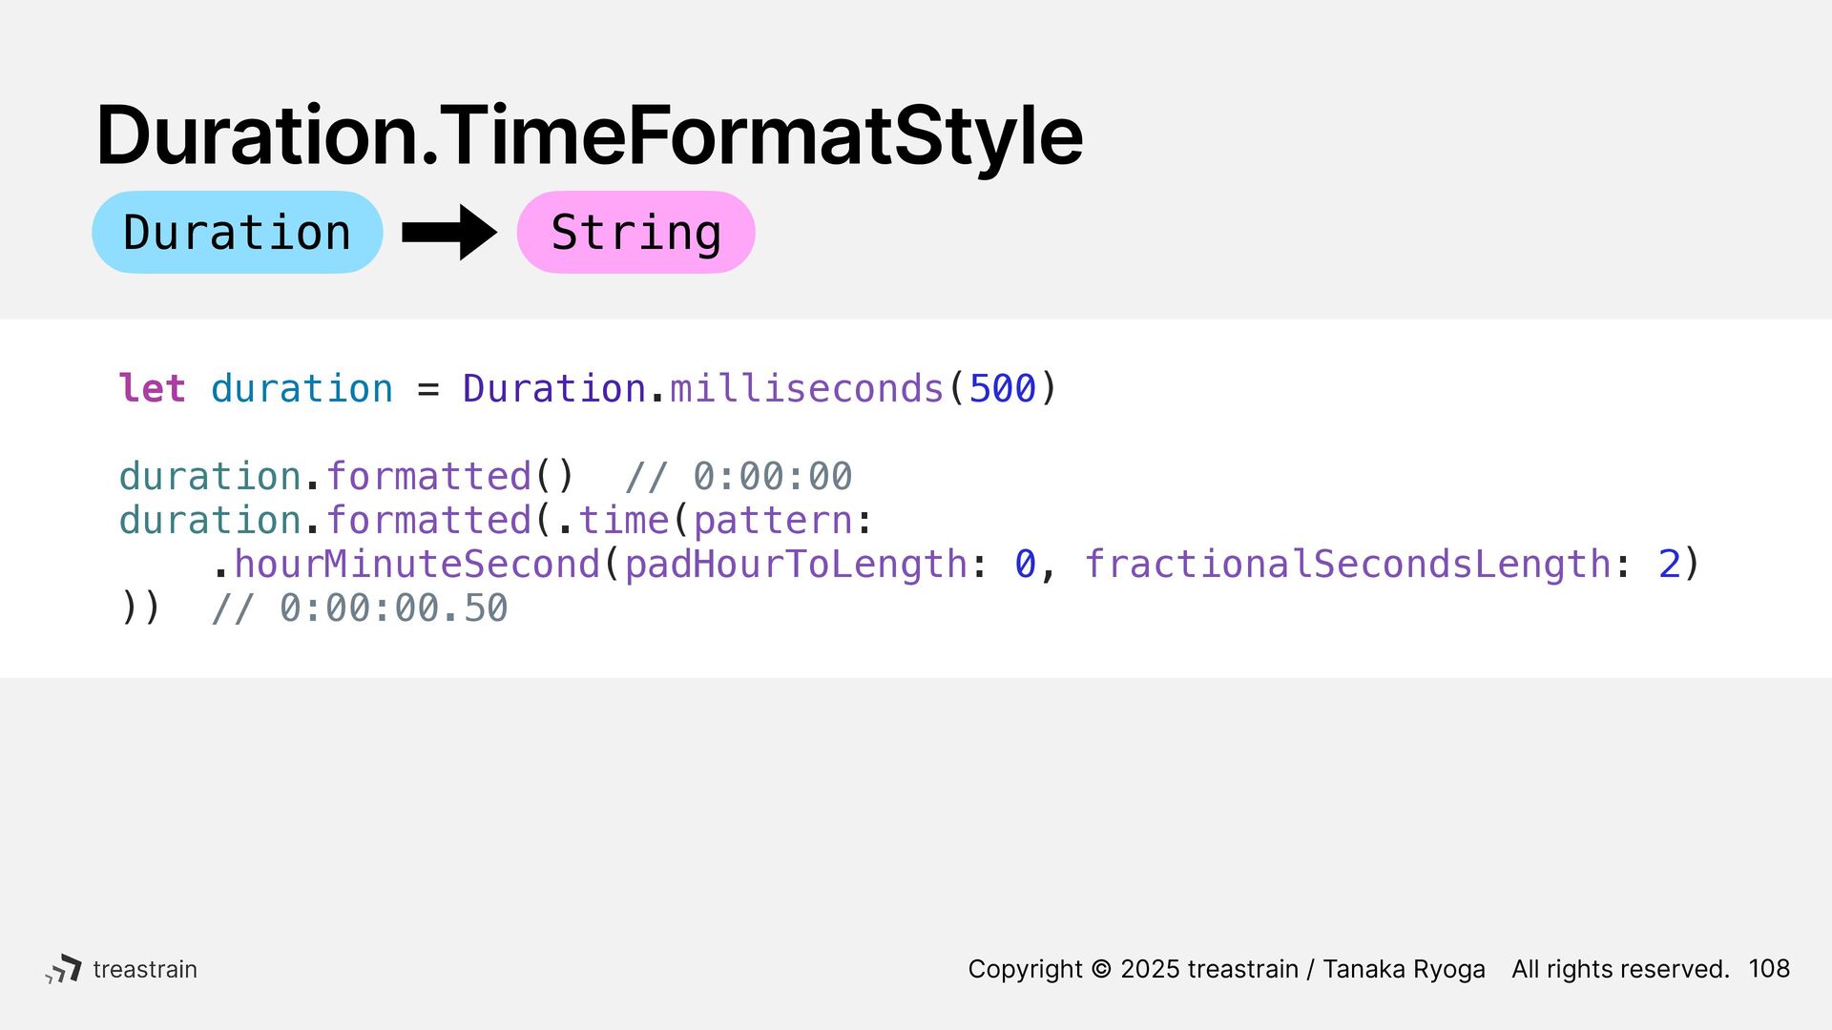This screenshot has width=1832, height=1030.
Task: Click the 'let' keyword in code
Action: point(152,388)
